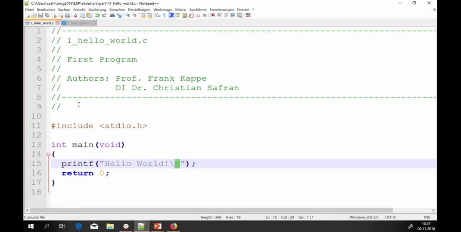Click the Print icon in the toolbar
The width and height of the screenshot is (461, 232).
pos(67,15)
